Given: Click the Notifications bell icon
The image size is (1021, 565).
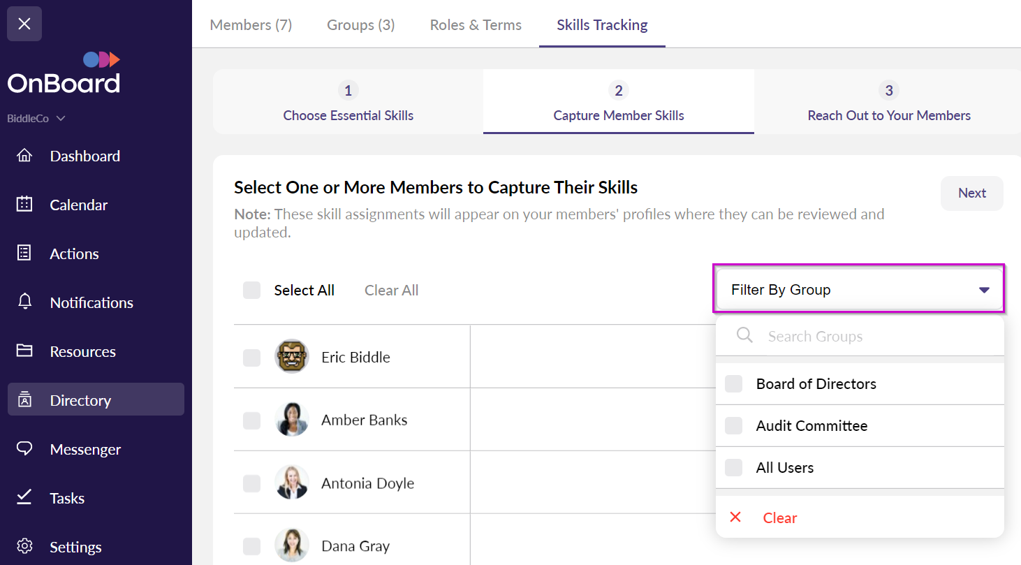Looking at the screenshot, I should pos(24,302).
